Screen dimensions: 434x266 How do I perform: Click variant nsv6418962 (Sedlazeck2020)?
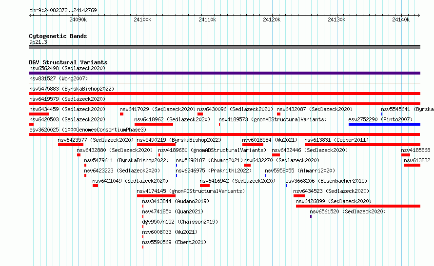(172, 119)
